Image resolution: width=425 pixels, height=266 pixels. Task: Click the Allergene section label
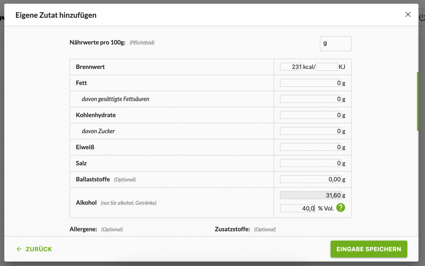(x=83, y=229)
